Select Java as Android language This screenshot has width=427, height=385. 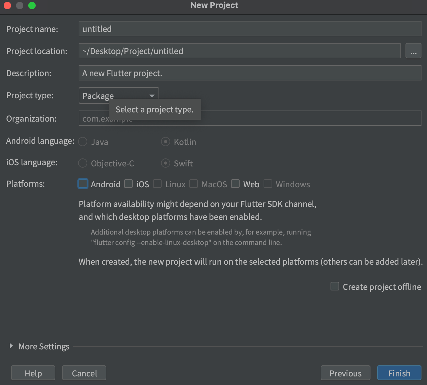[x=83, y=142]
